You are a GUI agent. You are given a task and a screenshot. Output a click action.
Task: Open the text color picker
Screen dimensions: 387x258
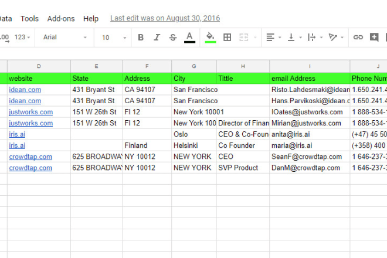pos(189,38)
